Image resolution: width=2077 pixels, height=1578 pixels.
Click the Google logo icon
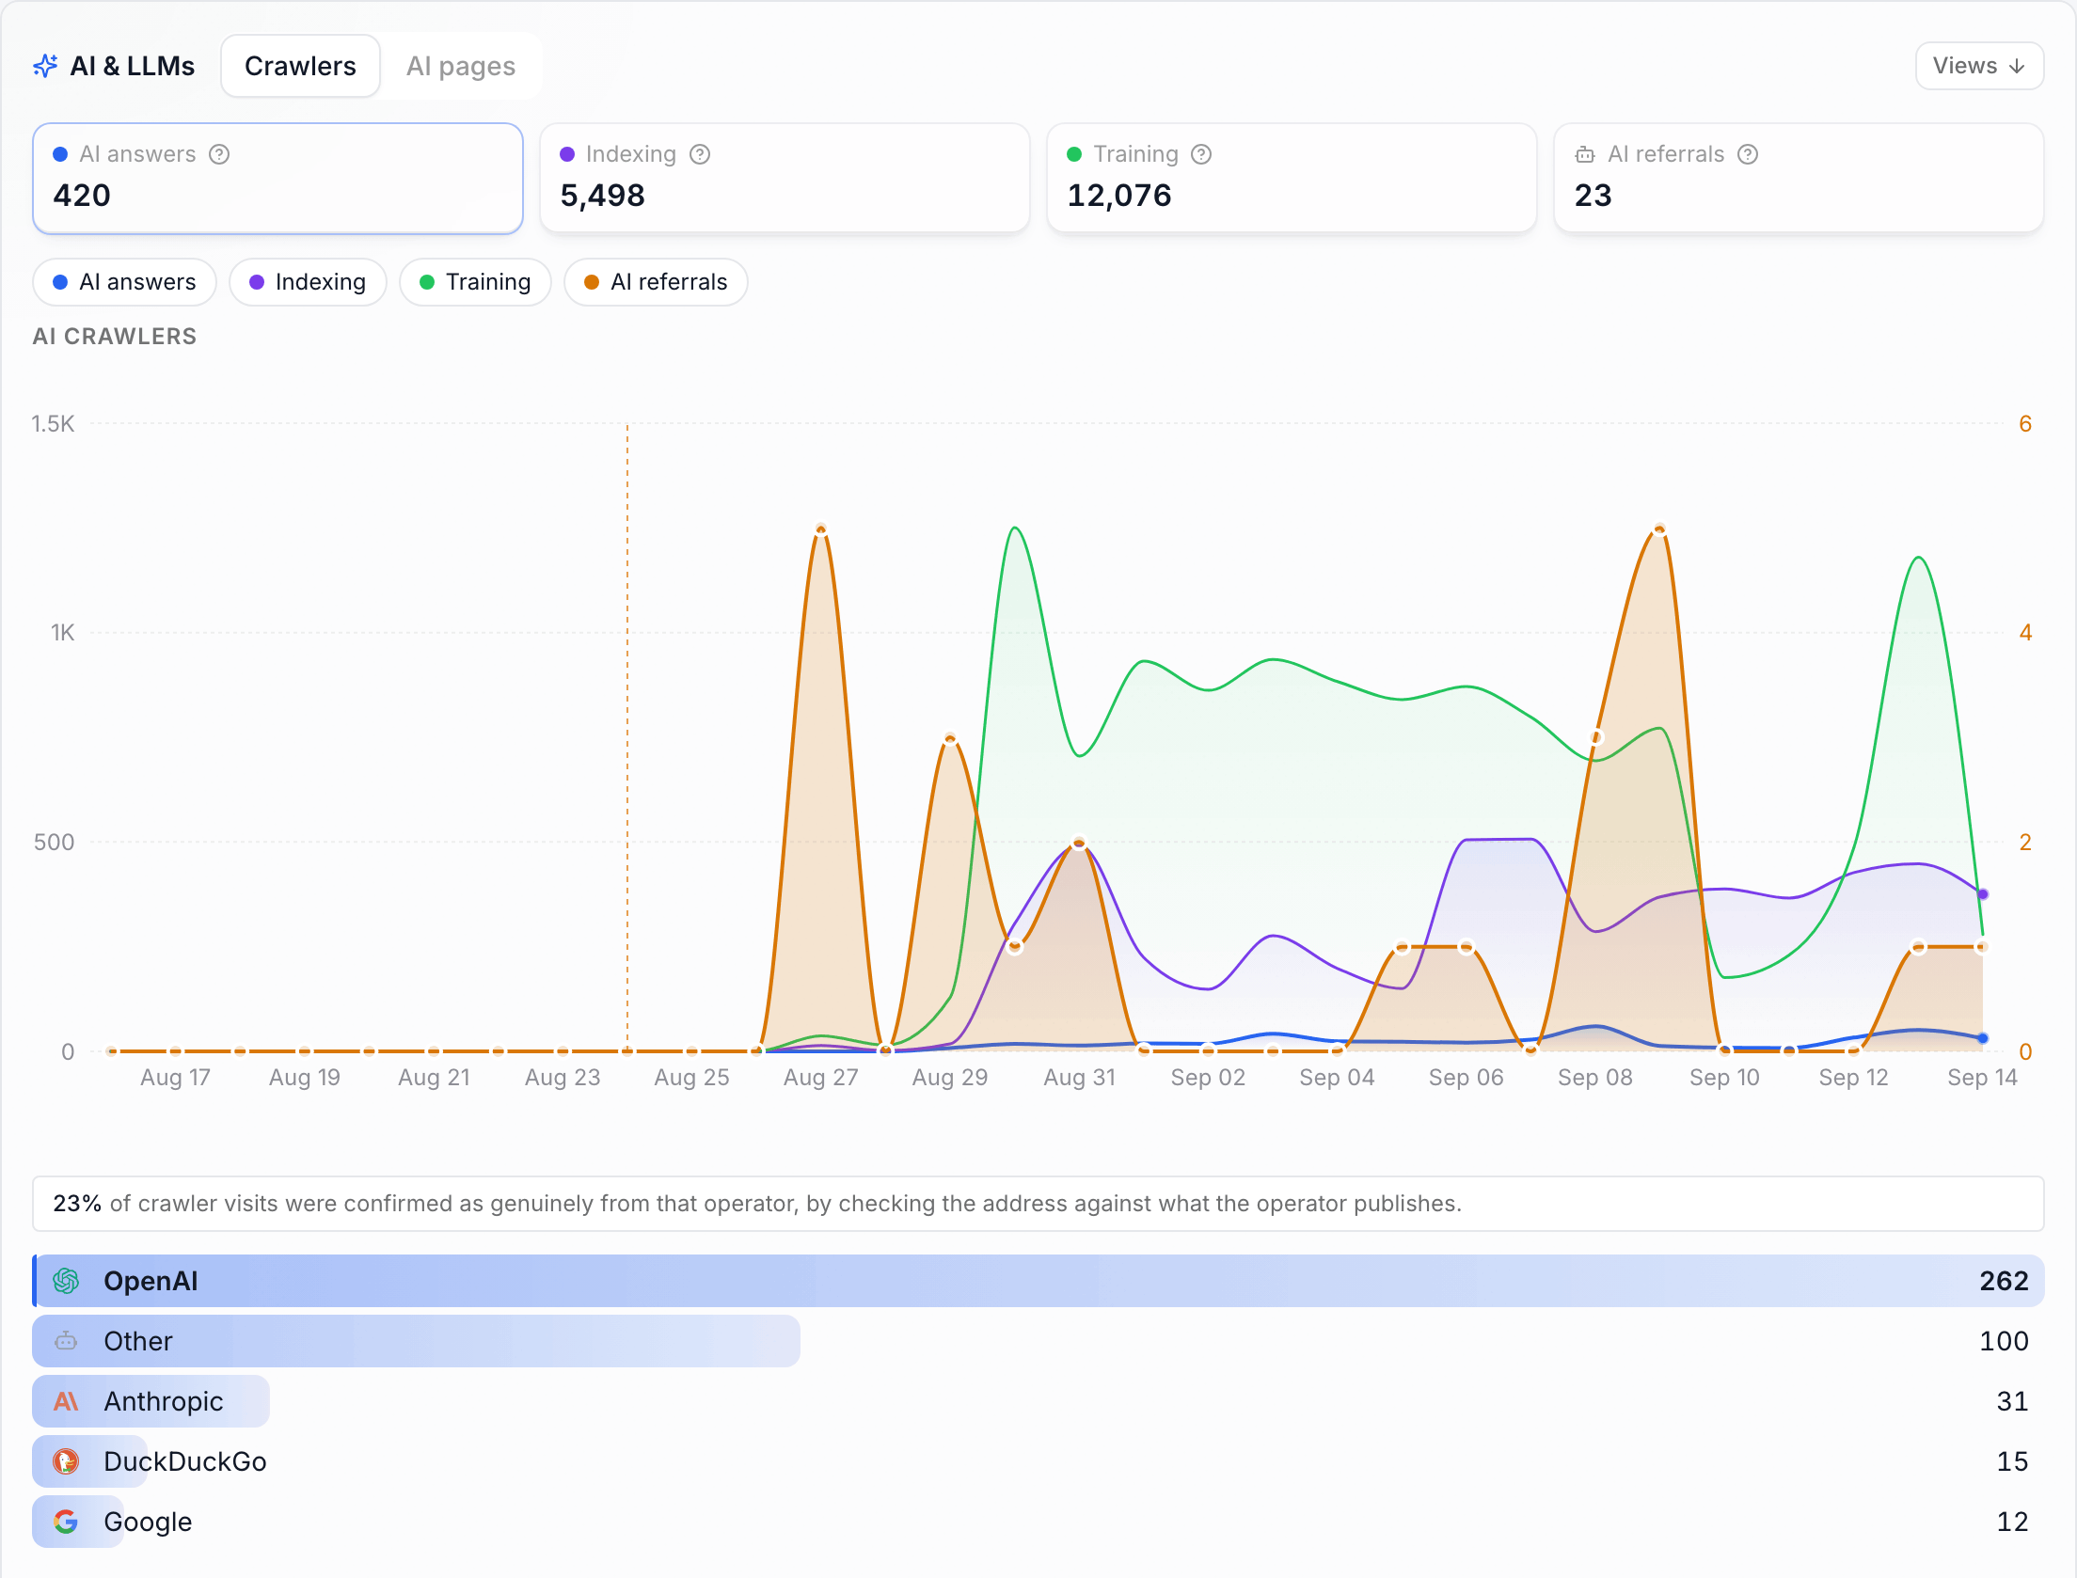[x=66, y=1522]
